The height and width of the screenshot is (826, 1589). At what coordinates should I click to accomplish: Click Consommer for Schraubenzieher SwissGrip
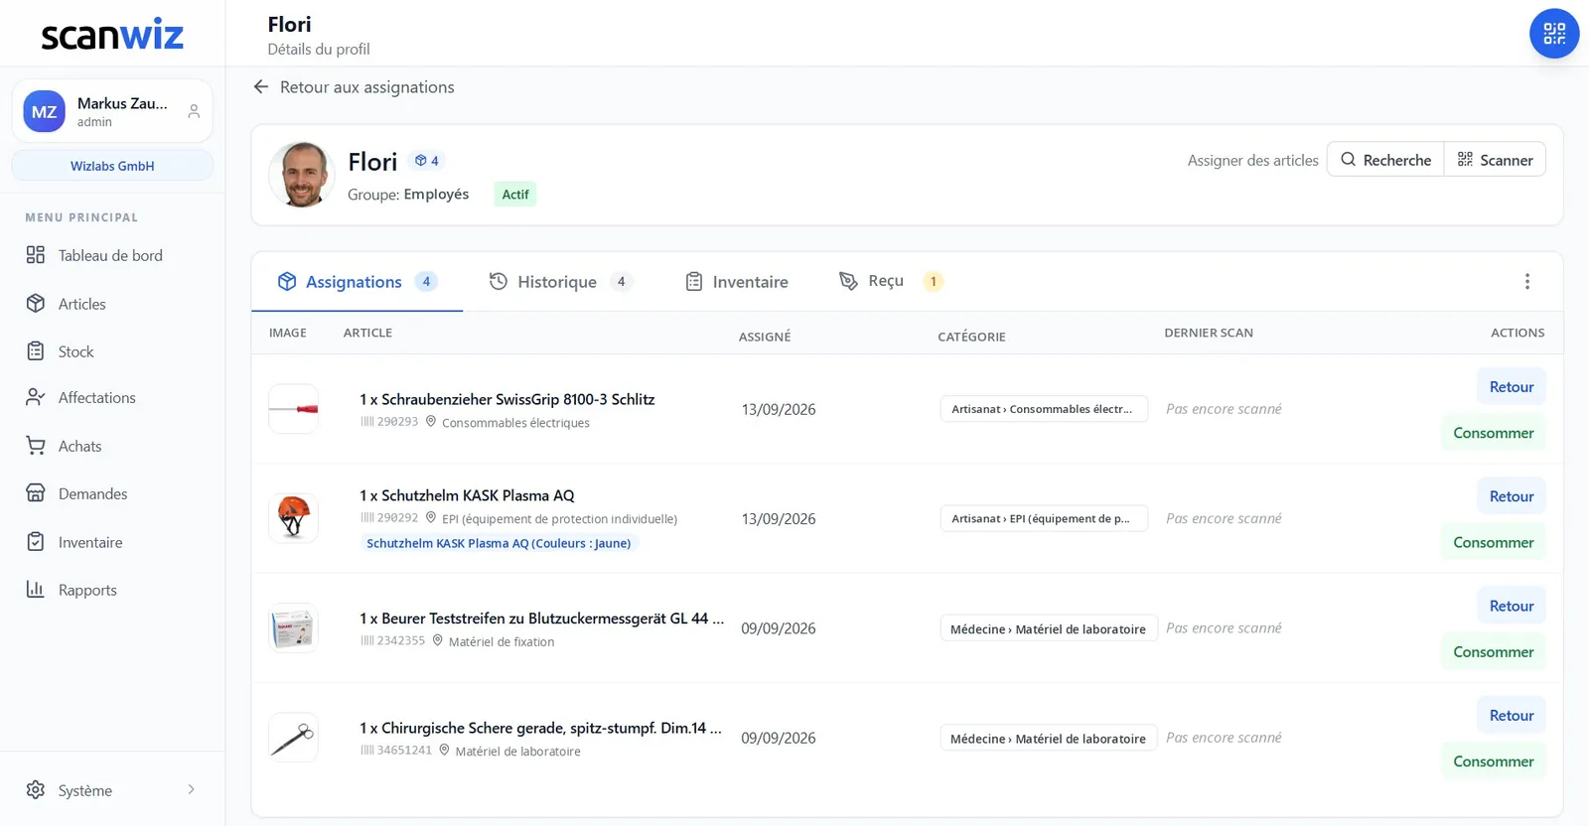pyautogui.click(x=1494, y=433)
